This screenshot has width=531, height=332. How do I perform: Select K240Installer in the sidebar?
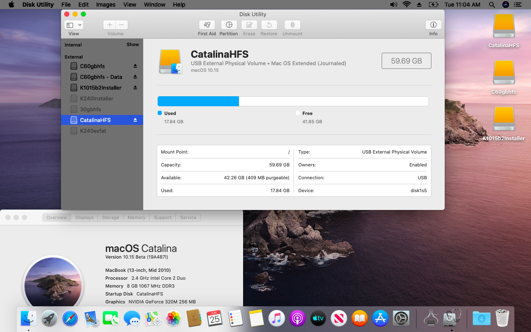tap(102, 98)
